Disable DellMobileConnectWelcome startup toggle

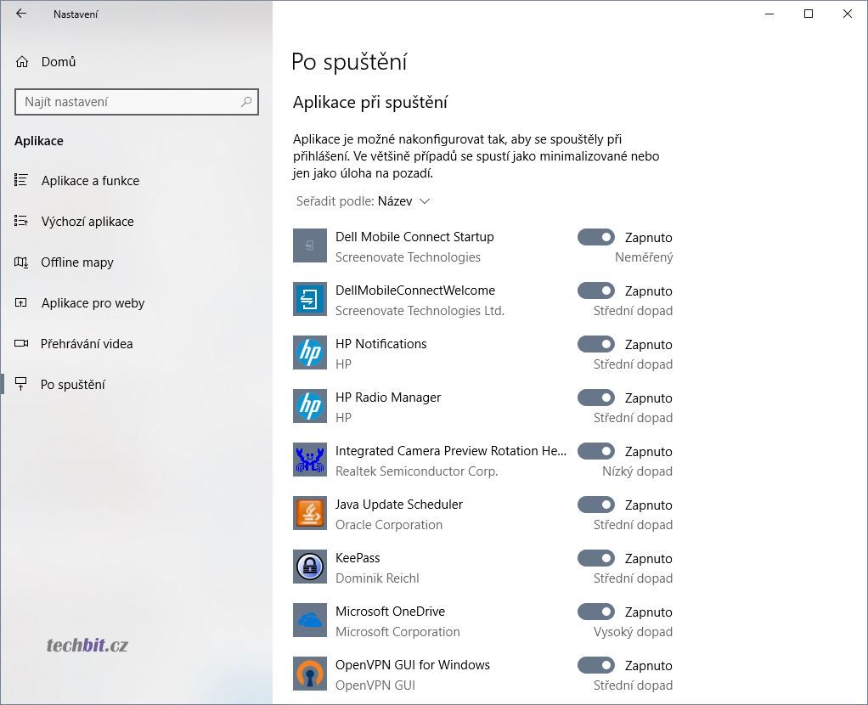point(596,290)
